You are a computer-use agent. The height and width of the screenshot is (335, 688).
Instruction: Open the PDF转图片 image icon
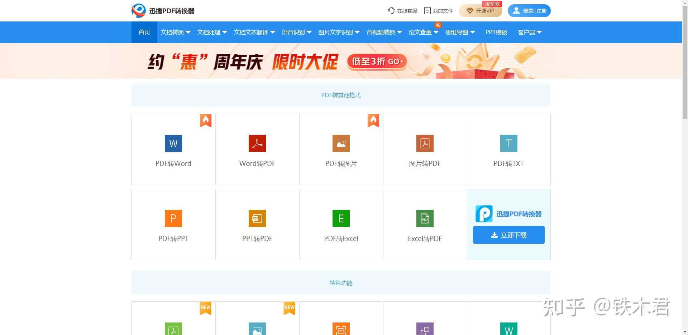coord(341,143)
